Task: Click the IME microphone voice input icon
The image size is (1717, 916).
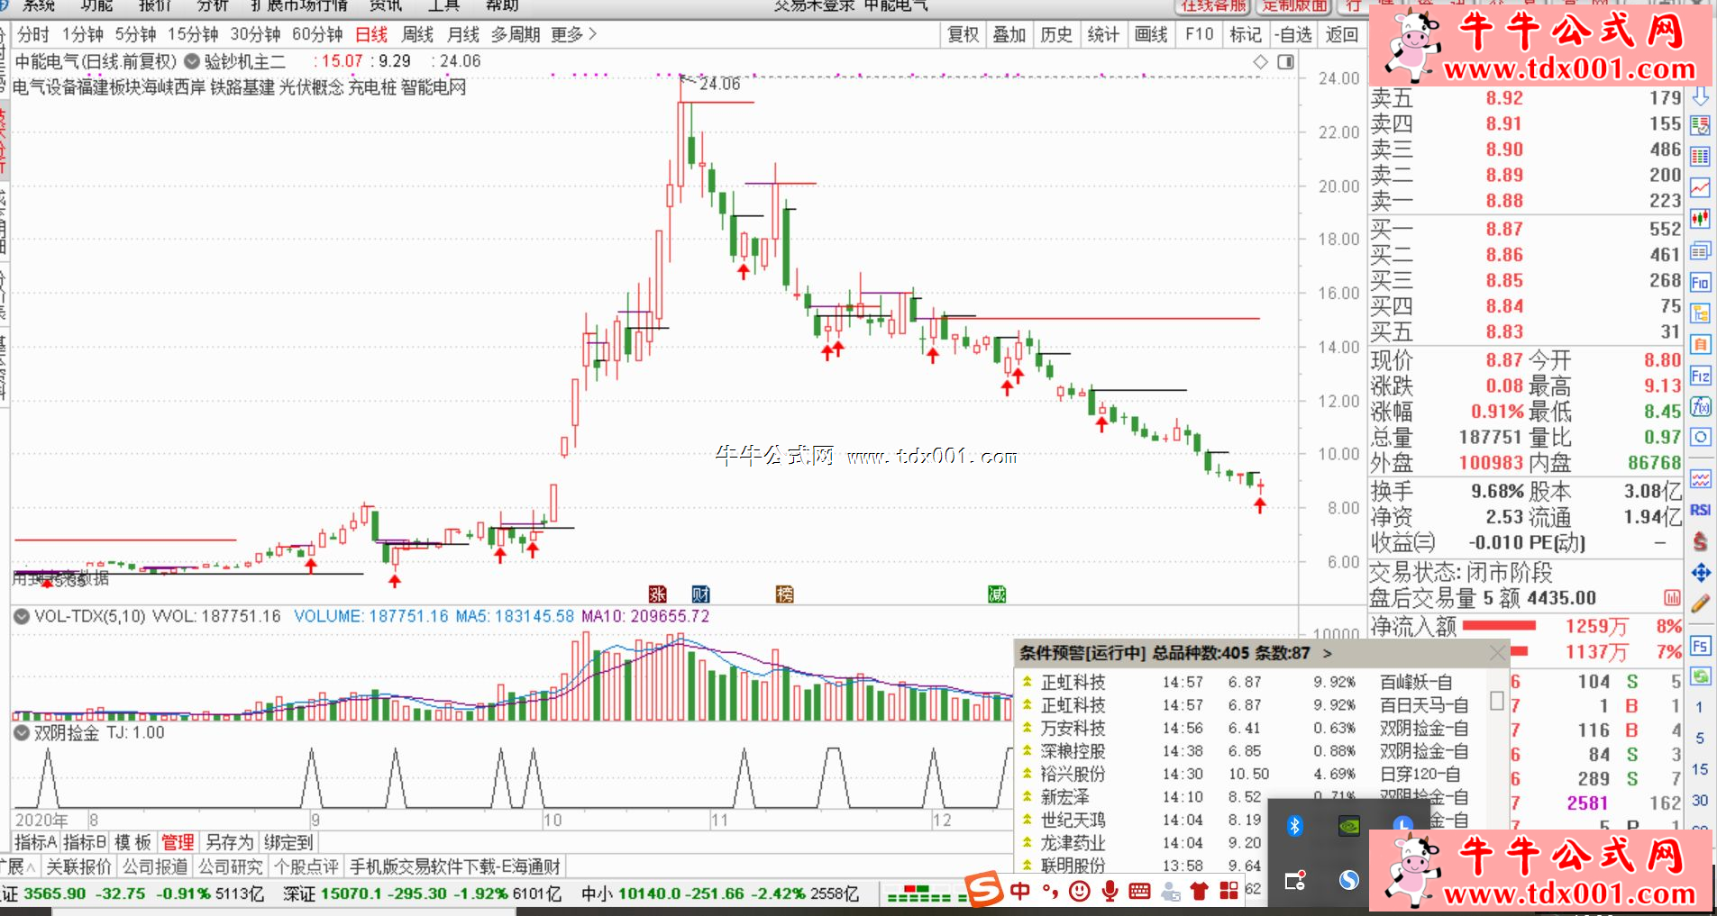Action: click(x=1110, y=892)
